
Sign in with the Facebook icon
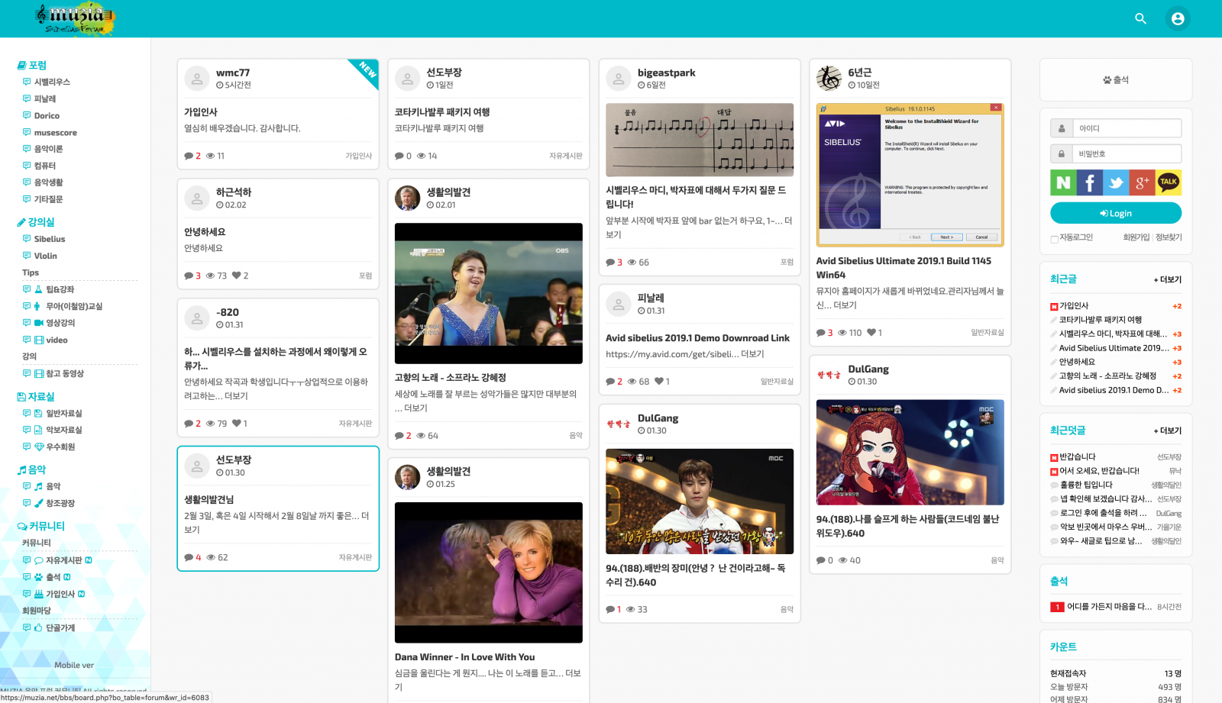(1090, 182)
